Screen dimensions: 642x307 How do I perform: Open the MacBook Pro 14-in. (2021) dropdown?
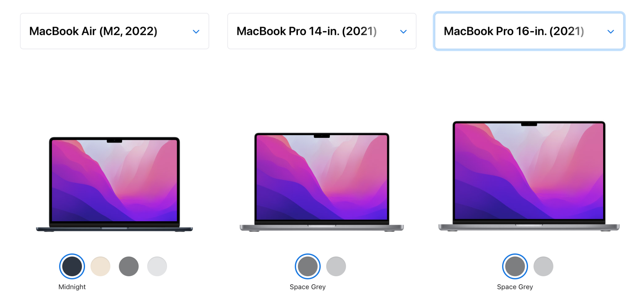tap(322, 31)
